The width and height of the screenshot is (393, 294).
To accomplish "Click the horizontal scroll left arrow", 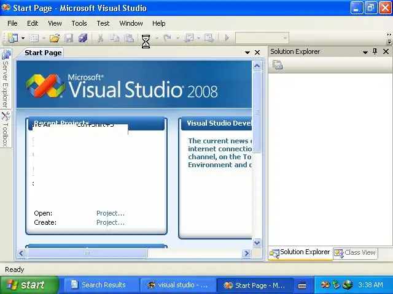I will pos(21,253).
